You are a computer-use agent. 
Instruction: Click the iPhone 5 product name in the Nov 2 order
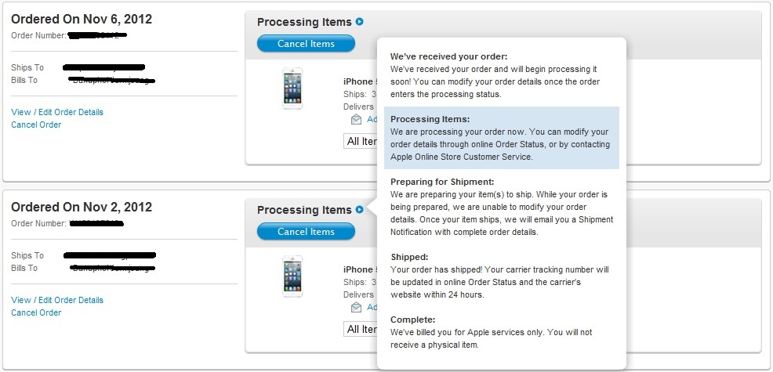359,269
